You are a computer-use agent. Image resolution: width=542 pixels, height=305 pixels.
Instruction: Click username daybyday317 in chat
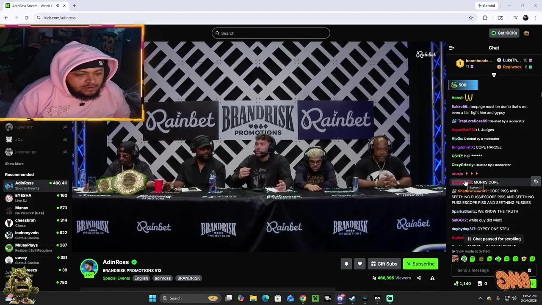coord(464,229)
